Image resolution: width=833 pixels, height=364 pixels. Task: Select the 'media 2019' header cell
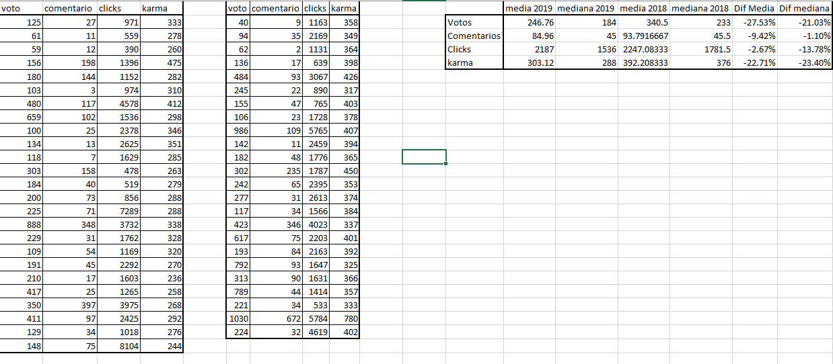530,9
